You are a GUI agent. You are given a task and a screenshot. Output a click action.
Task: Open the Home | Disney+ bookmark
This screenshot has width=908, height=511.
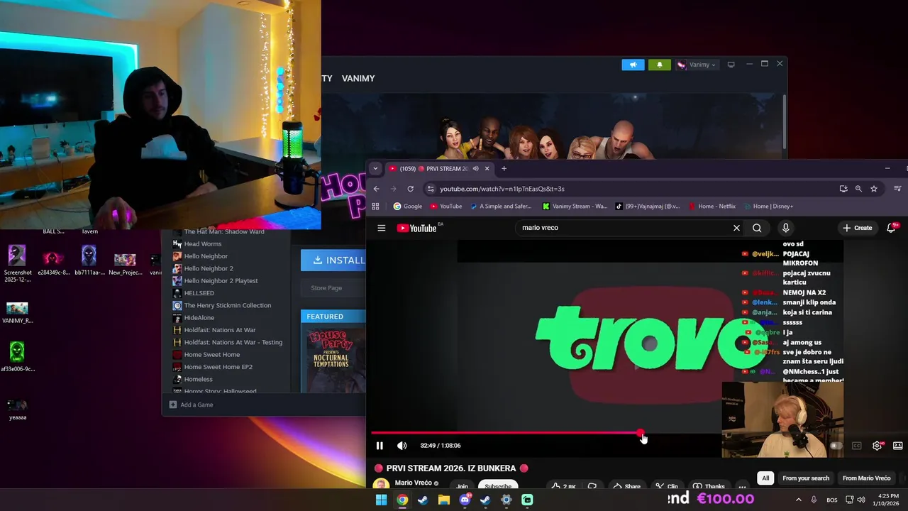(x=768, y=207)
